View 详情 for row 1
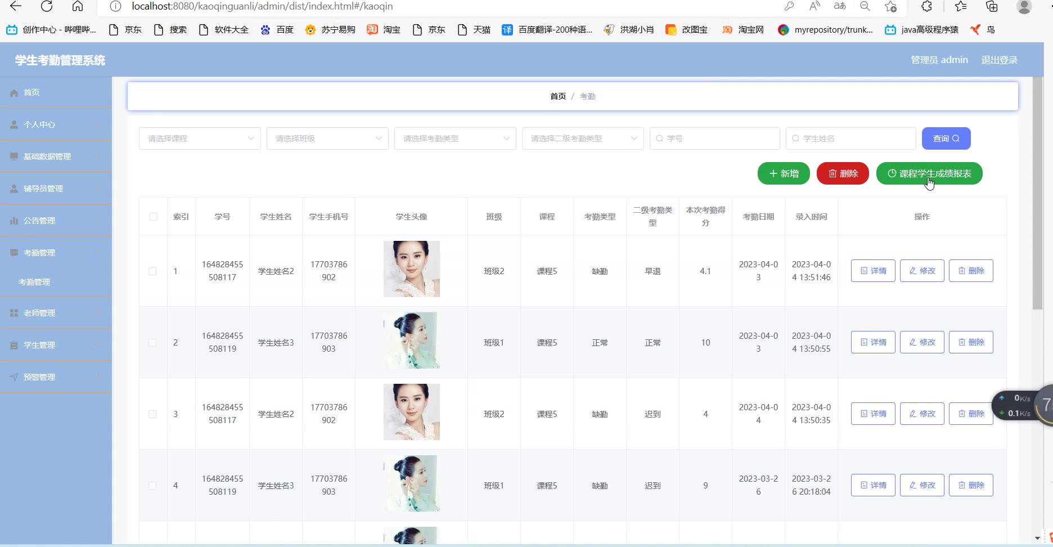Image resolution: width=1053 pixels, height=547 pixels. click(873, 271)
